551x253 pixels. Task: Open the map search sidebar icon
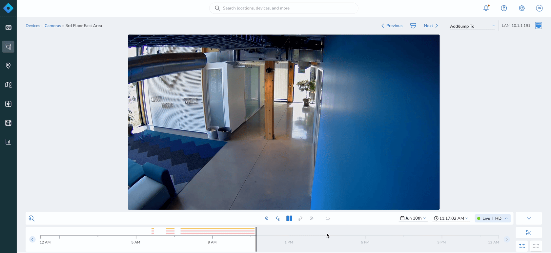8,85
